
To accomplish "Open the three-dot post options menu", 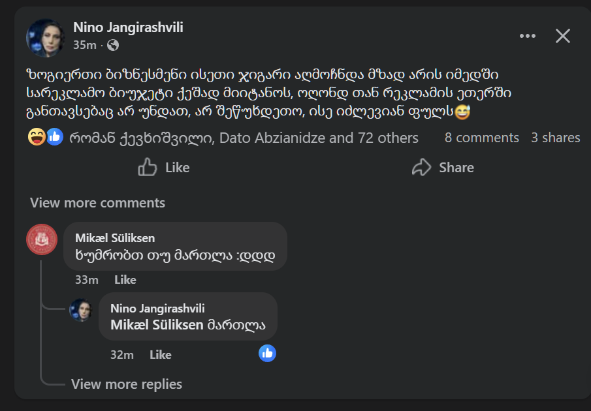I will tap(527, 36).
